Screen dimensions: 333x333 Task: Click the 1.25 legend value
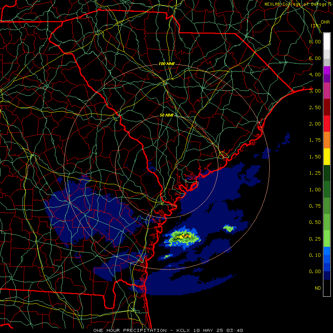[315, 173]
